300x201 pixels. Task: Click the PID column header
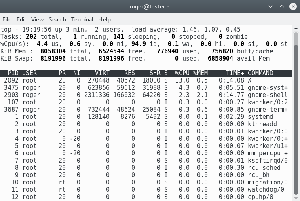click(13, 73)
